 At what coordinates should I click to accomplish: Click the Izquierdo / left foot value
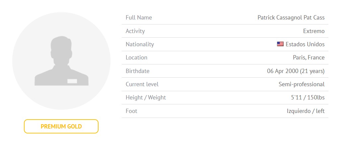pyautogui.click(x=306, y=111)
